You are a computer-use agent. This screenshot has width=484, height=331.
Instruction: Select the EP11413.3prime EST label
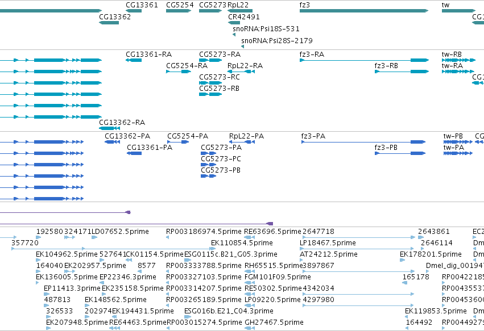[x=72, y=288]
